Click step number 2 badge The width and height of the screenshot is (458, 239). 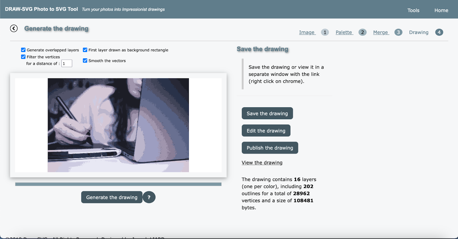click(x=362, y=32)
